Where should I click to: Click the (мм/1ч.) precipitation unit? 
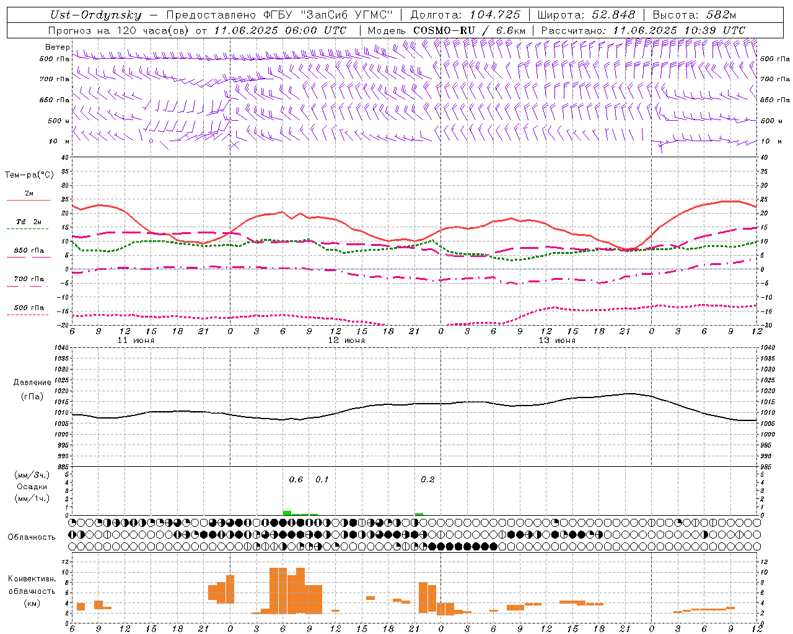(x=32, y=498)
